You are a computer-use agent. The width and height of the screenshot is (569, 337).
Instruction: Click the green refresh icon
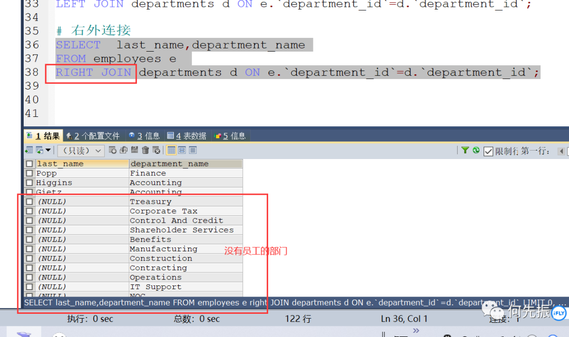coord(476,150)
